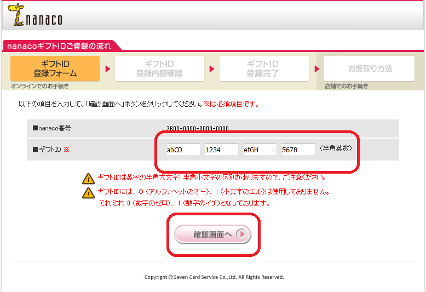Screen dimensions: 426x292
Task: Click the pink play arrow in 確認画面へ
Action: 243,234
